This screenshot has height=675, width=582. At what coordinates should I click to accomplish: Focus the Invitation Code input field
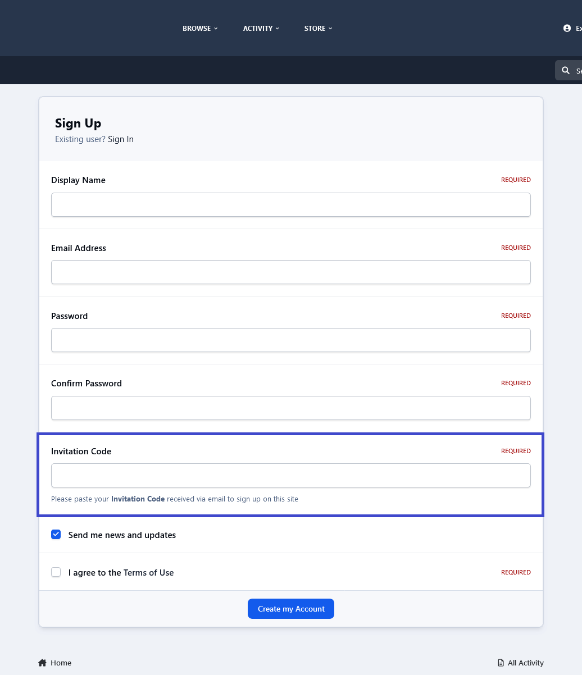pyautogui.click(x=291, y=476)
